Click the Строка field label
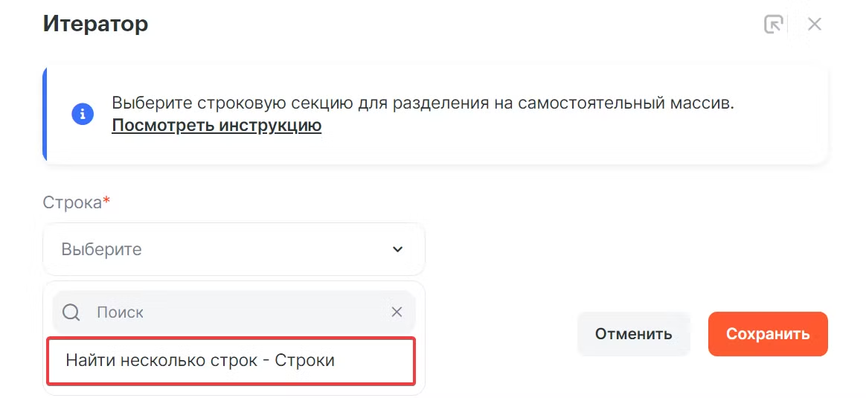Screen dimensions: 866x398 71,202
